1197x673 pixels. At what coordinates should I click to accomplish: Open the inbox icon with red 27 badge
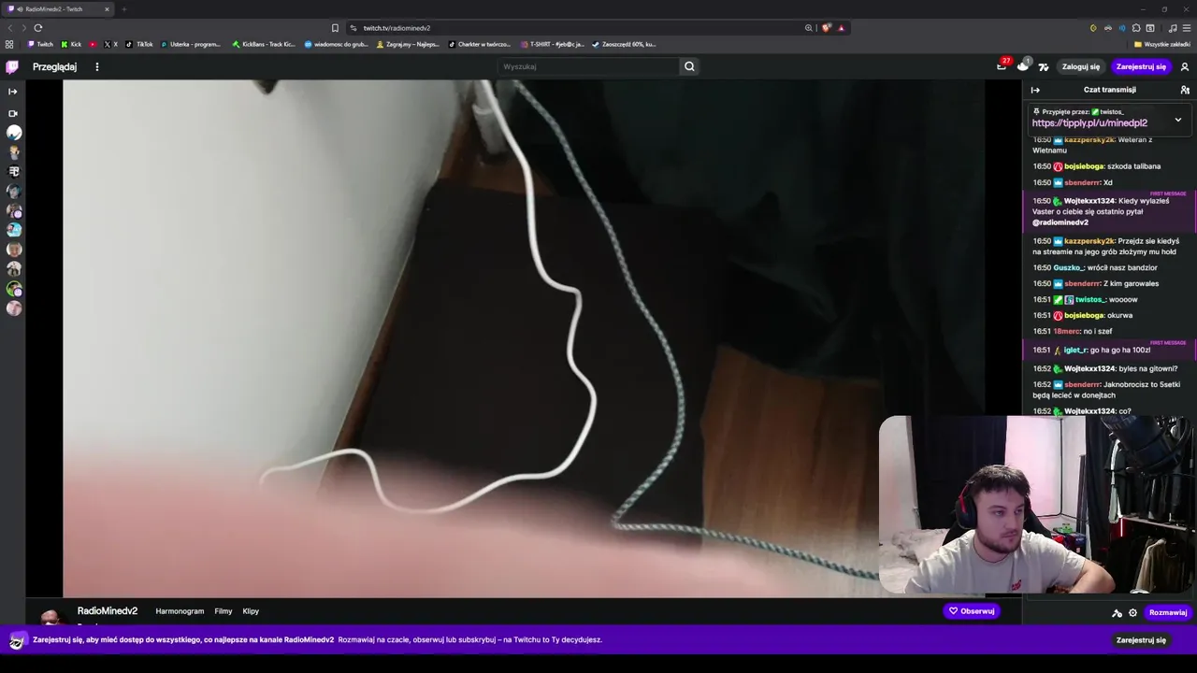[1002, 65]
